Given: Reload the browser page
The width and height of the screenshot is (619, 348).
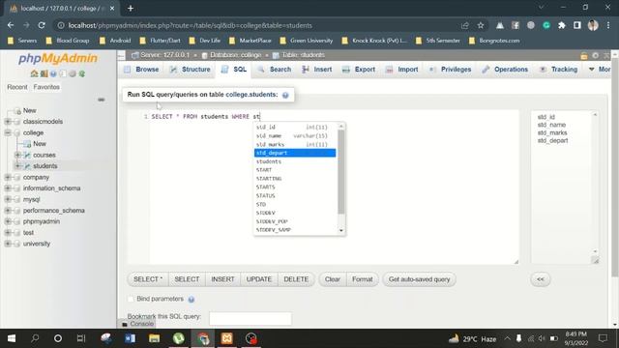Looking at the screenshot, I should tap(42, 25).
